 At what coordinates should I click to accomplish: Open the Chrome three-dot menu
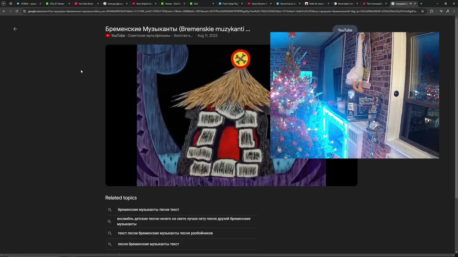pos(454,11)
